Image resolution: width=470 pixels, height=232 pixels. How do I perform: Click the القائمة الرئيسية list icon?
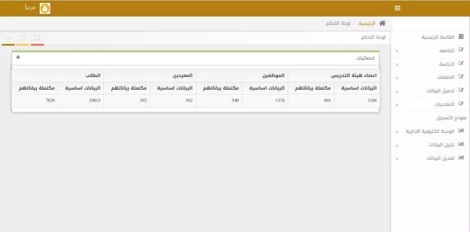click(x=461, y=37)
